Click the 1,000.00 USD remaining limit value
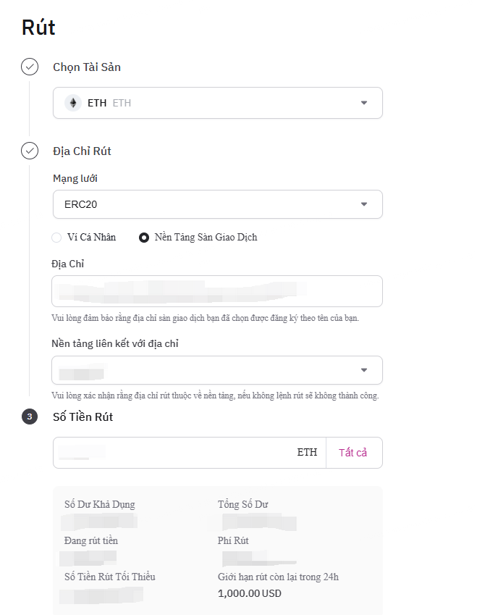Screen dimensions: 477x615 (x=250, y=593)
